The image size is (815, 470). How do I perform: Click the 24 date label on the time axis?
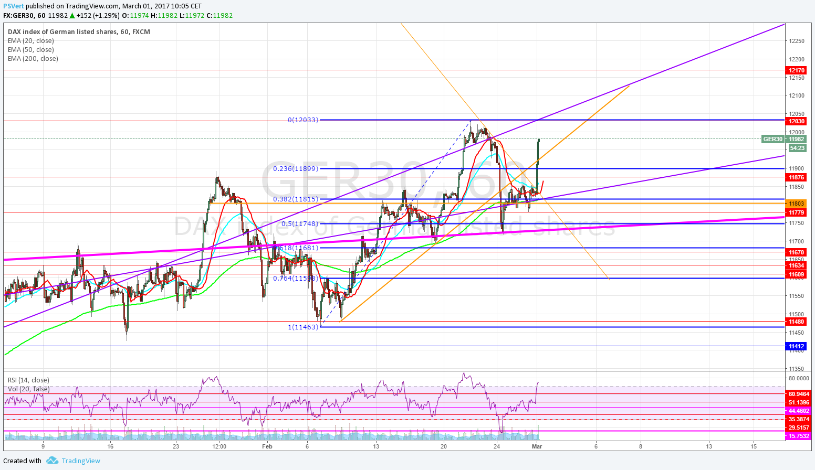coord(497,446)
